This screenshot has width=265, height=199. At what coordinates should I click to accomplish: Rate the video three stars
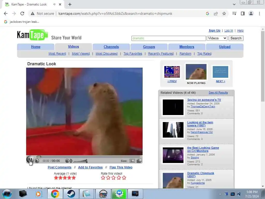113,178
